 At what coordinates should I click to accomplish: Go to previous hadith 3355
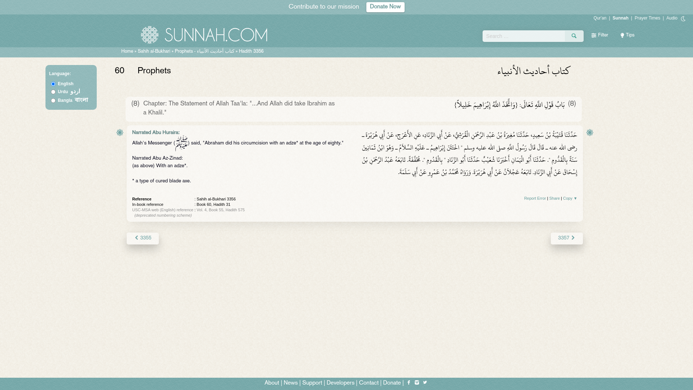pyautogui.click(x=143, y=238)
